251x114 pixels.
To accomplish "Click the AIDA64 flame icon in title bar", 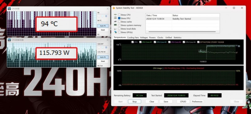I will (114, 8).
